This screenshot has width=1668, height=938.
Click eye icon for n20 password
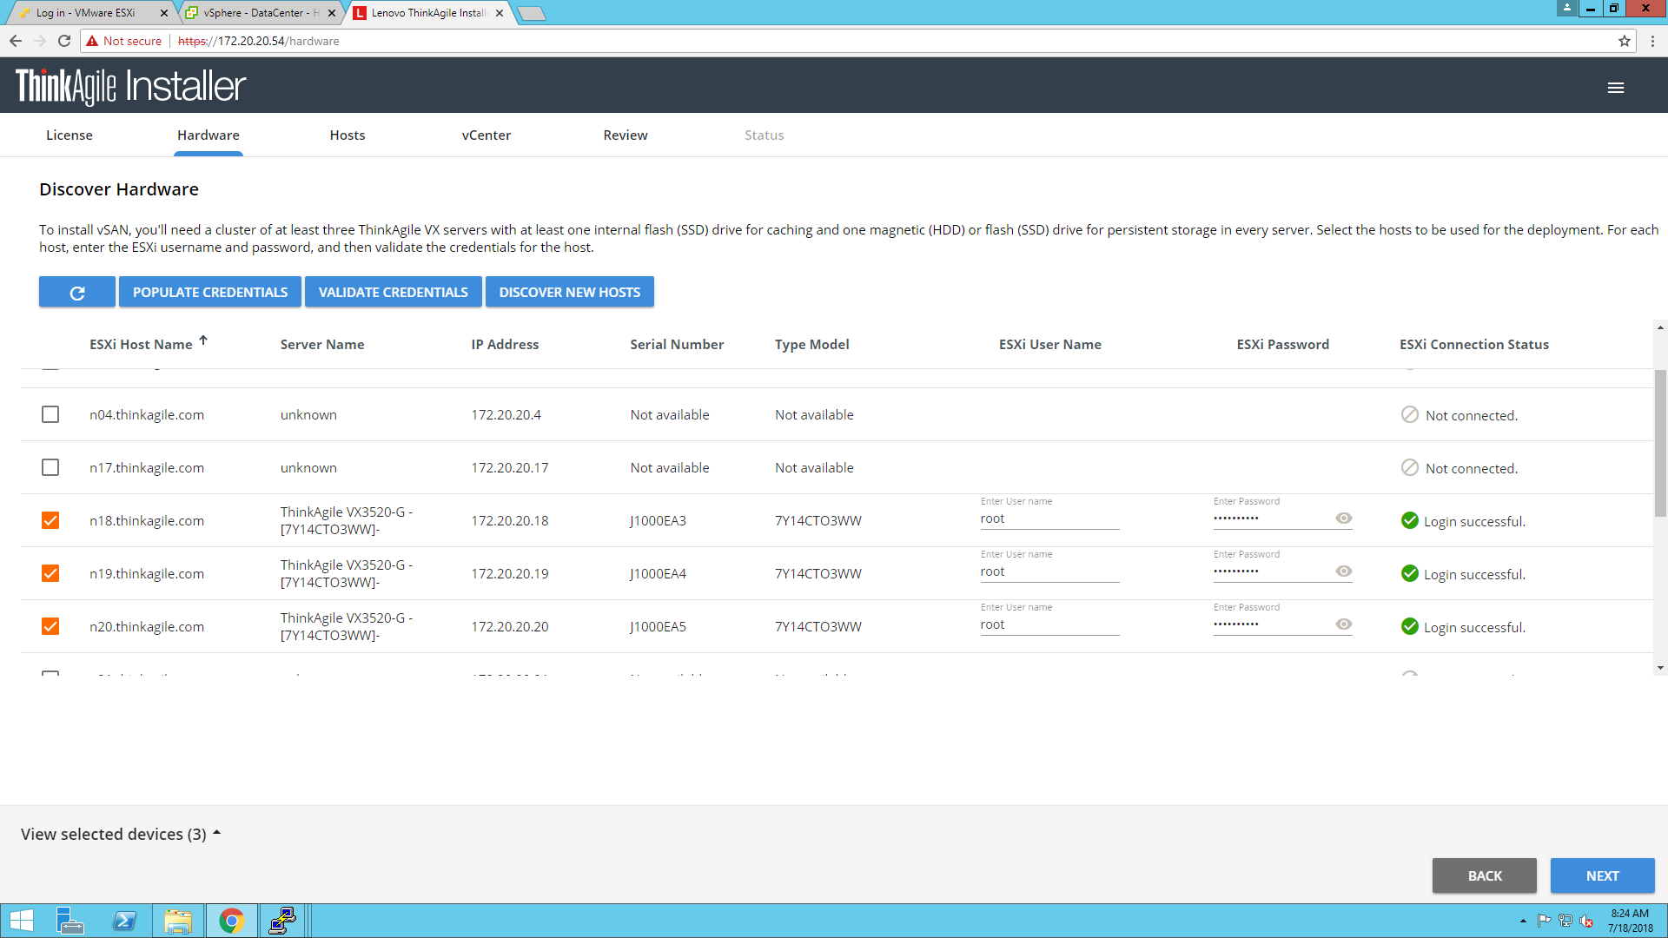(x=1343, y=624)
